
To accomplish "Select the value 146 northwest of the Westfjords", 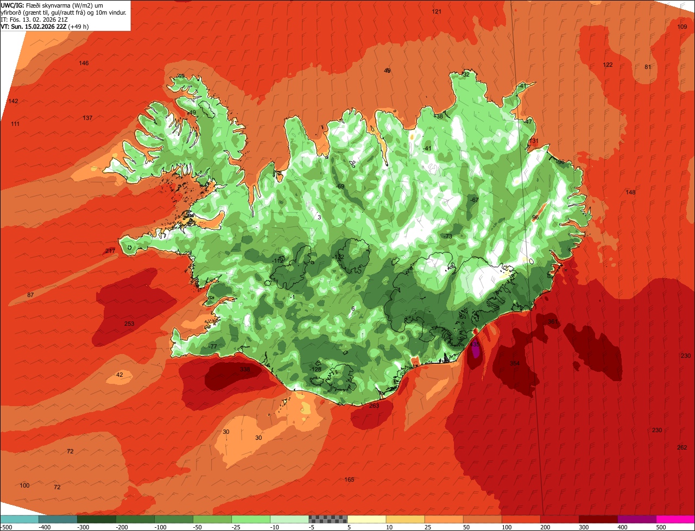I will (84, 63).
